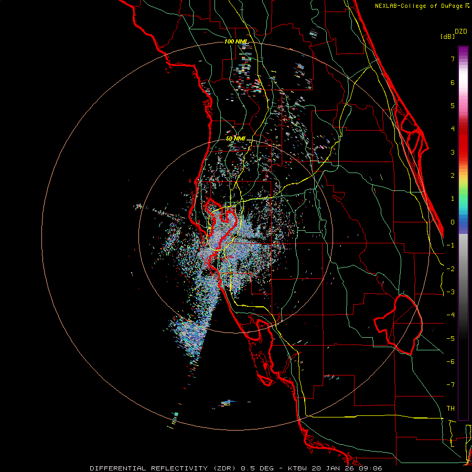
Task: Click the 0.5 DEG elevation text in caption
Action: [x=258, y=468]
